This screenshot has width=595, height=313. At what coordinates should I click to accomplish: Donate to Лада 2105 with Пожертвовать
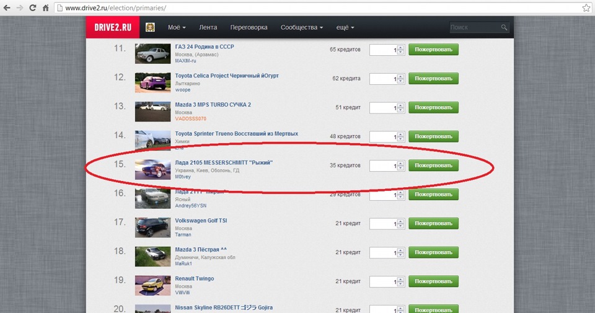433,165
